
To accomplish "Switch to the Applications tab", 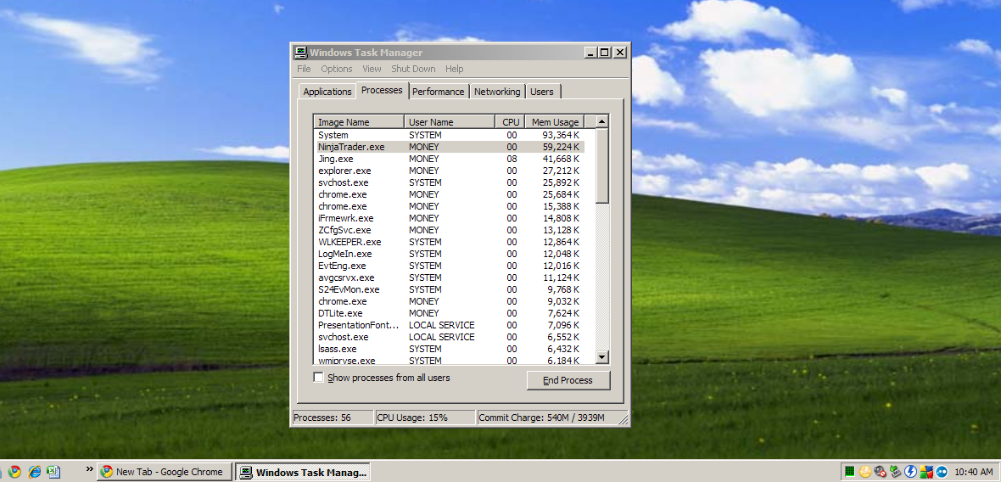I will pos(327,92).
